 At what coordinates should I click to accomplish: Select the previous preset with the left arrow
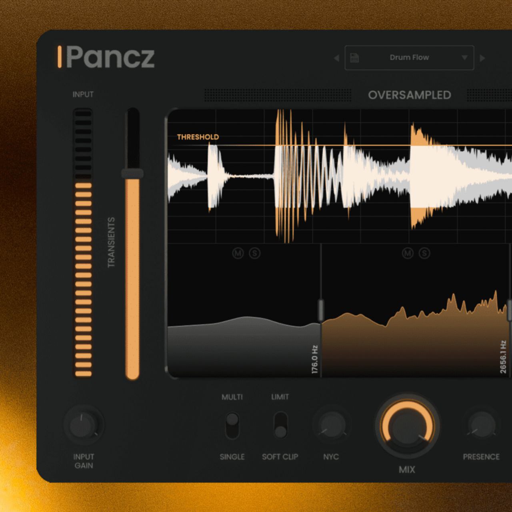336,58
